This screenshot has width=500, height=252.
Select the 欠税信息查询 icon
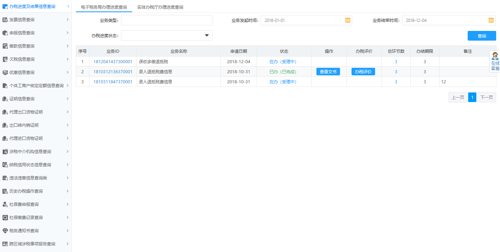[x=5, y=59]
